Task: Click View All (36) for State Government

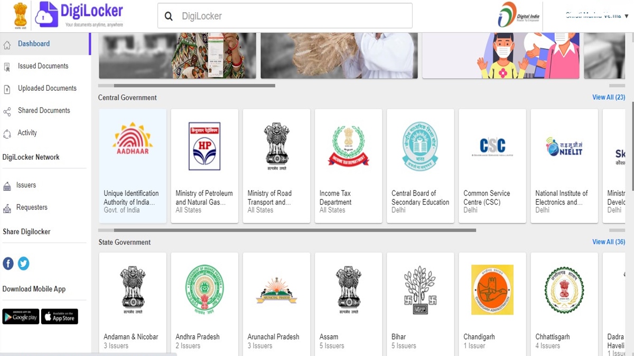Action: pyautogui.click(x=609, y=242)
